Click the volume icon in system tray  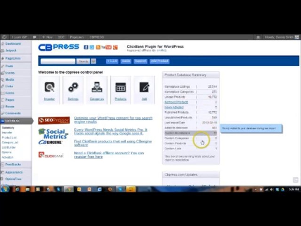coord(272,190)
